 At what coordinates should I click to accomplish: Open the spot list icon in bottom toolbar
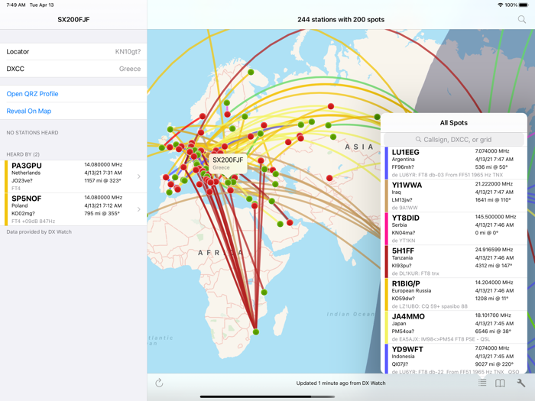(482, 383)
